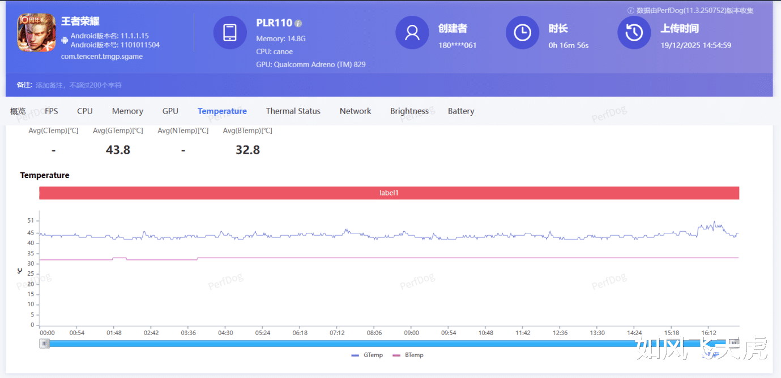The image size is (781, 378).
Task: Click the creator user profile icon
Action: tap(412, 32)
